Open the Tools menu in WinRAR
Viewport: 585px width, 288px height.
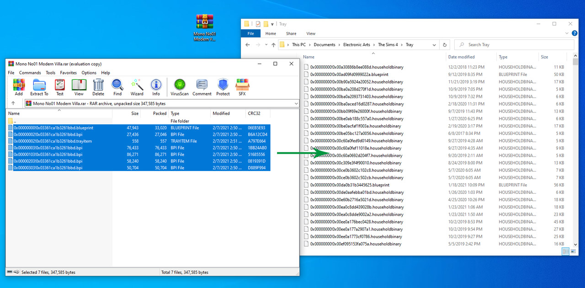coord(51,73)
